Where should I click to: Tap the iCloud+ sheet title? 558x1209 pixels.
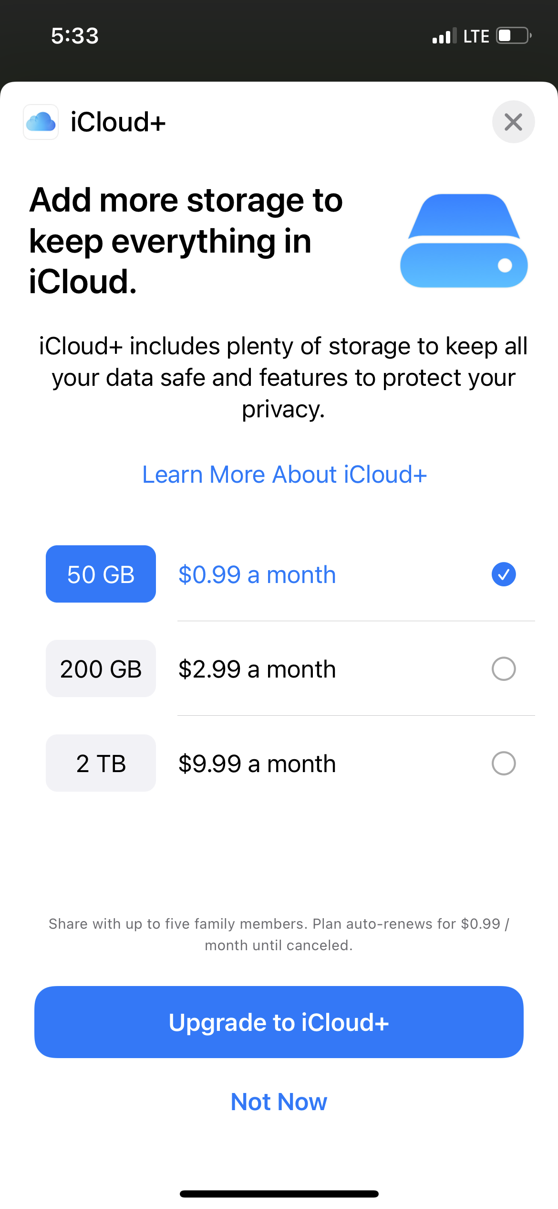click(118, 122)
